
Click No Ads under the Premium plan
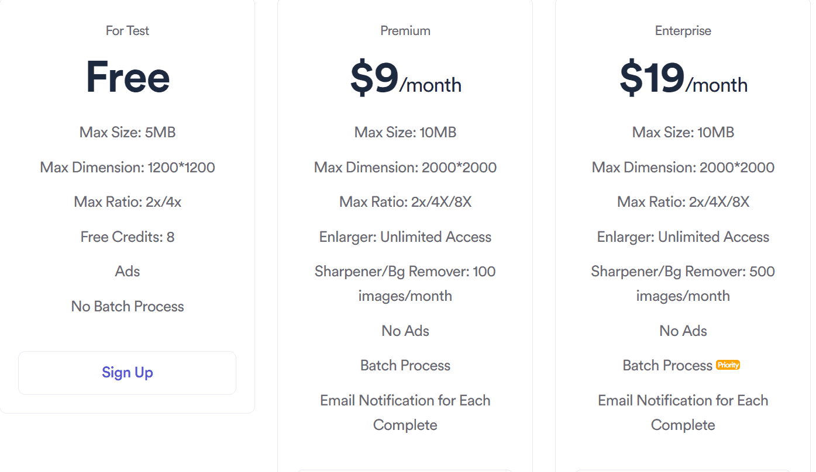click(x=405, y=331)
